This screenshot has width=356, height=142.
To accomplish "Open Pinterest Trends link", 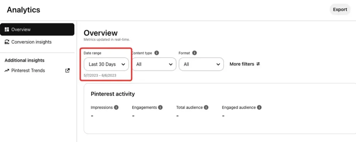I will [28, 70].
